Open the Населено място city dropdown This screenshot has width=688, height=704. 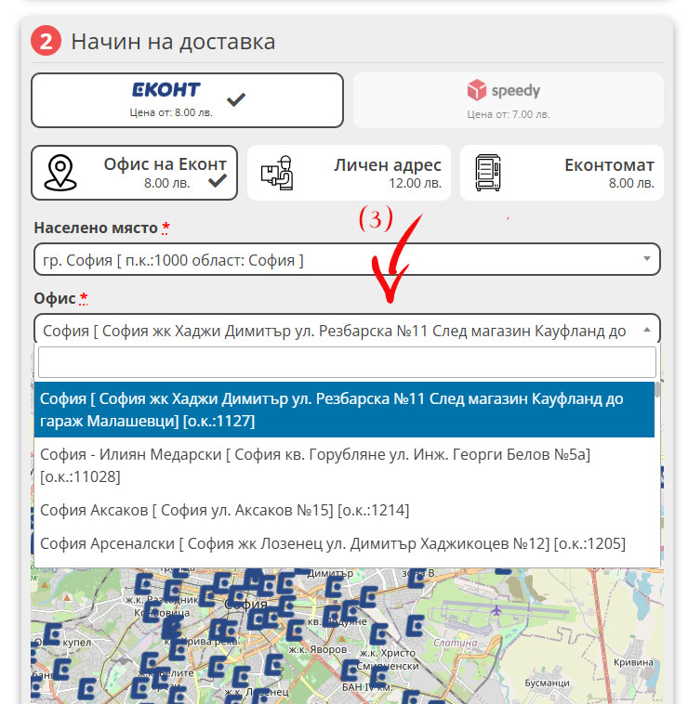click(347, 259)
